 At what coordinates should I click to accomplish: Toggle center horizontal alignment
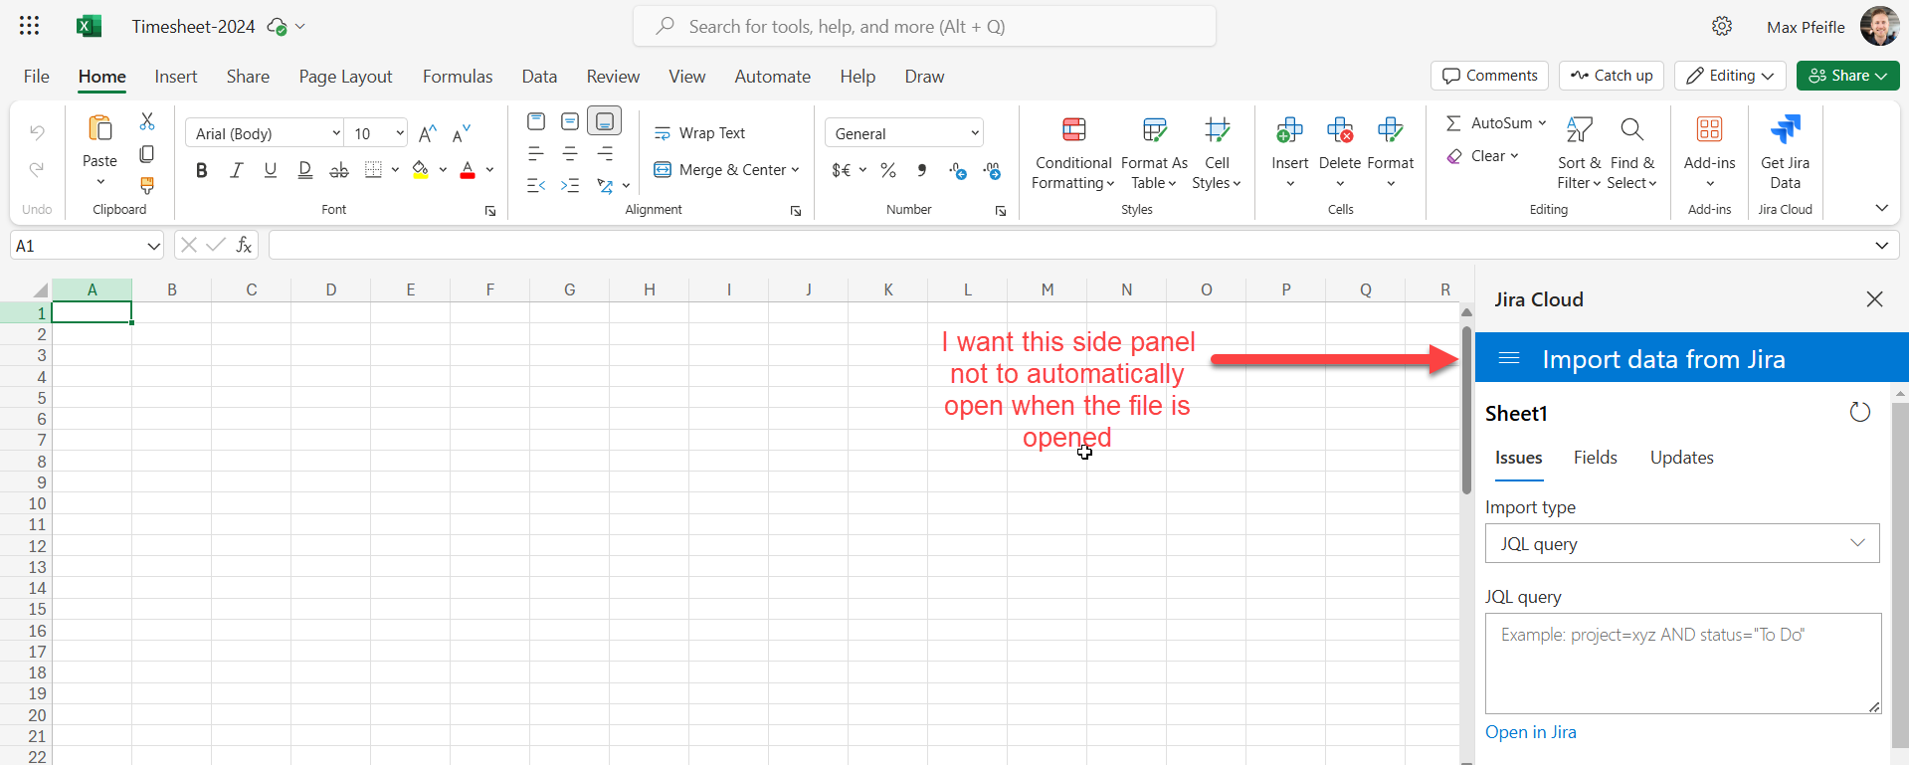coord(570,153)
